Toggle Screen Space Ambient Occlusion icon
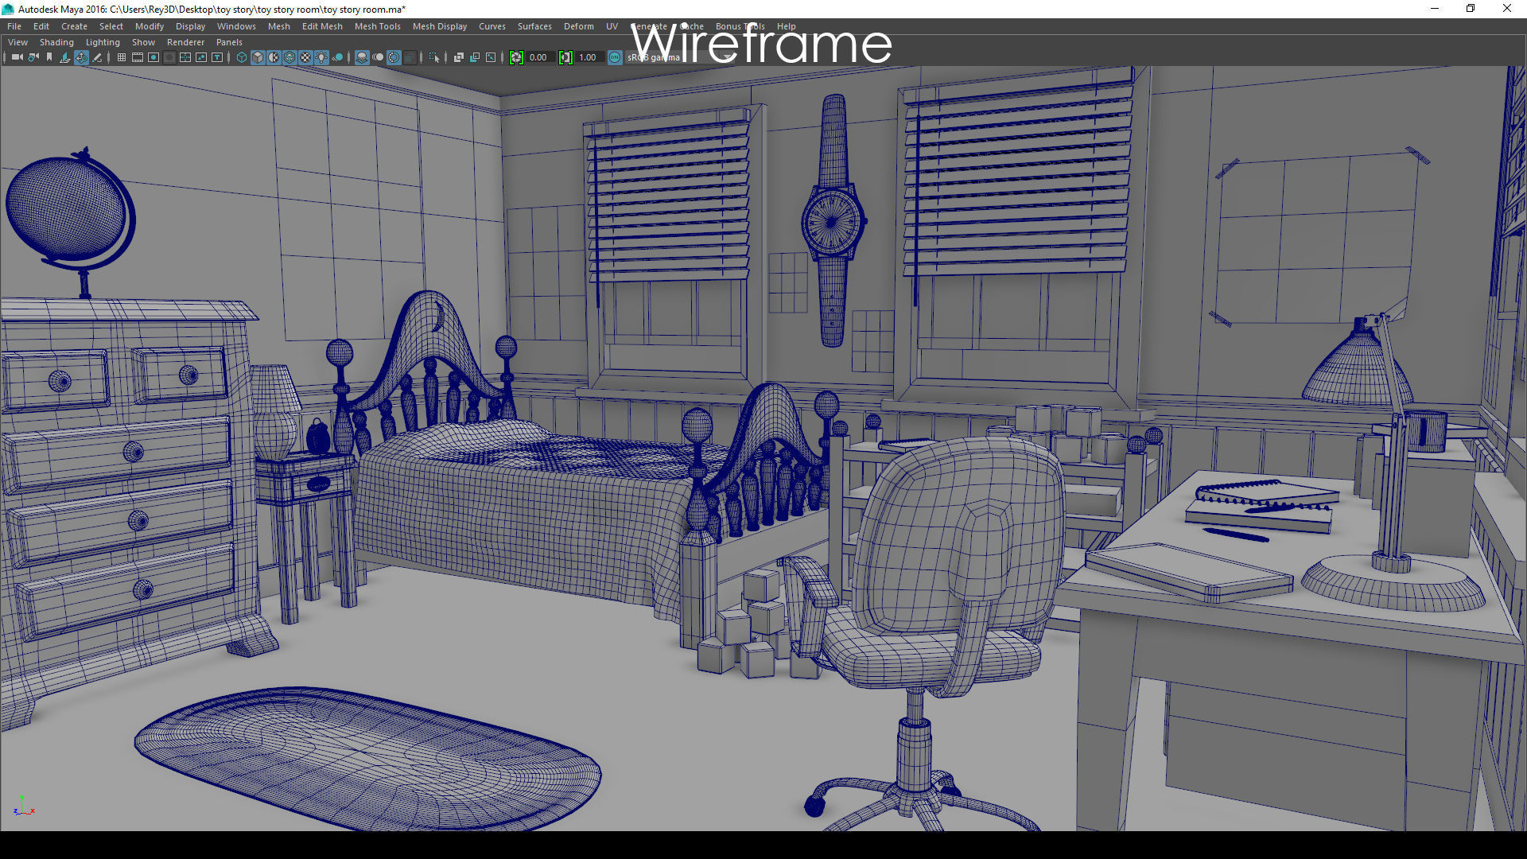The height and width of the screenshot is (859, 1527). [x=362, y=57]
